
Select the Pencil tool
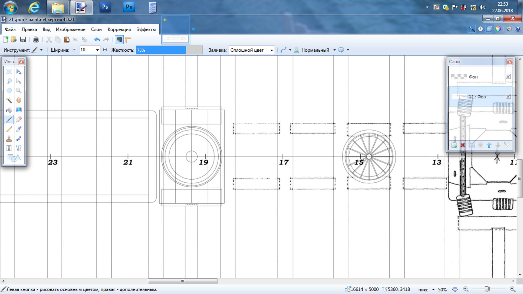tap(9, 129)
